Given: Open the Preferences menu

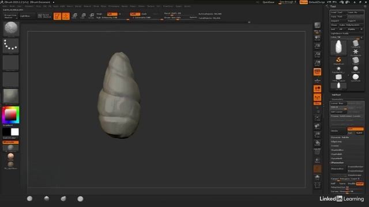Looking at the screenshot, I should [114, 6].
